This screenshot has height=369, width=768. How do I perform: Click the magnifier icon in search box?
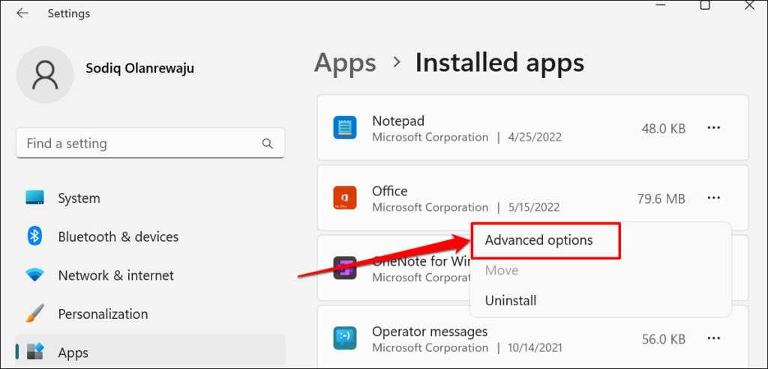[267, 143]
